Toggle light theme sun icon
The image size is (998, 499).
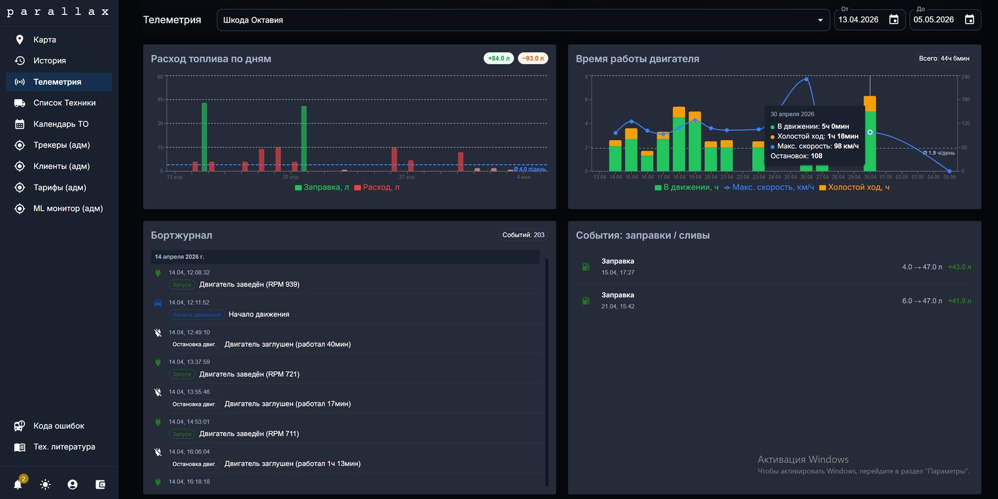[x=46, y=484]
